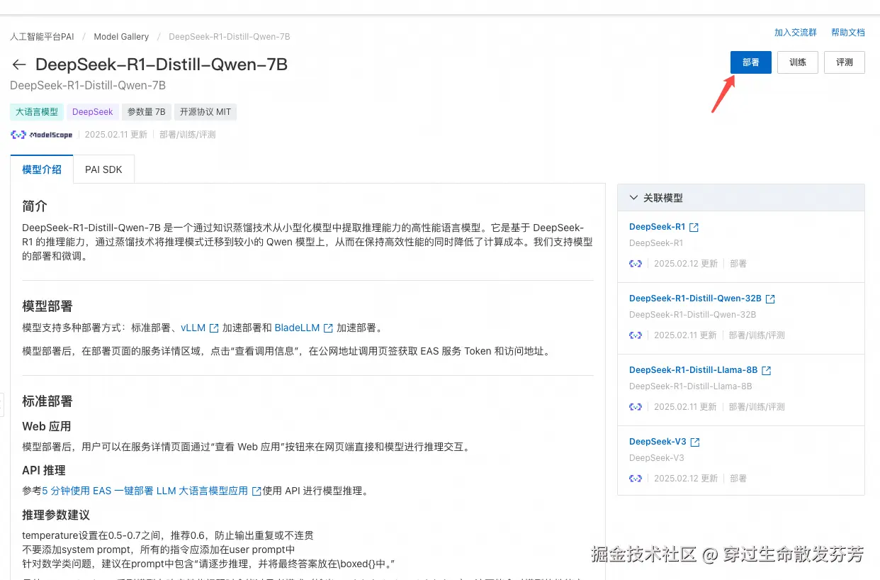Click the ModelScope icon in the DeepSeek-V3 card

point(636,479)
